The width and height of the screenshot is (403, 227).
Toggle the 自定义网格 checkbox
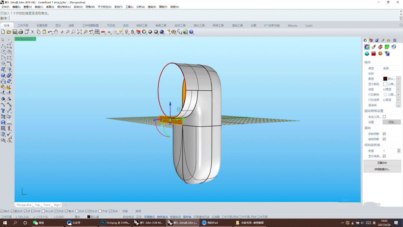click(384, 117)
